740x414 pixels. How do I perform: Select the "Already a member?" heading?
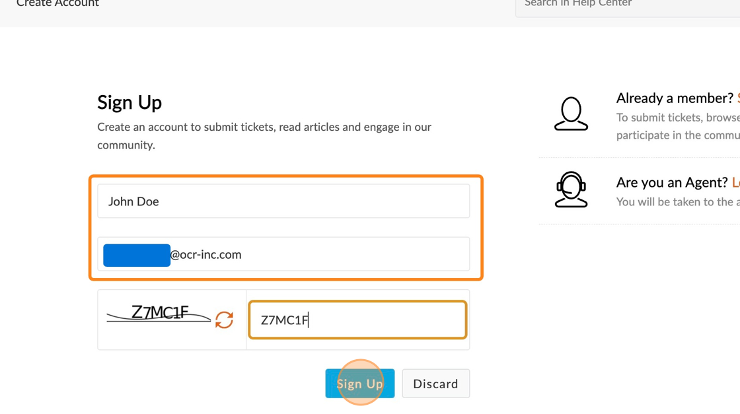[x=674, y=98]
